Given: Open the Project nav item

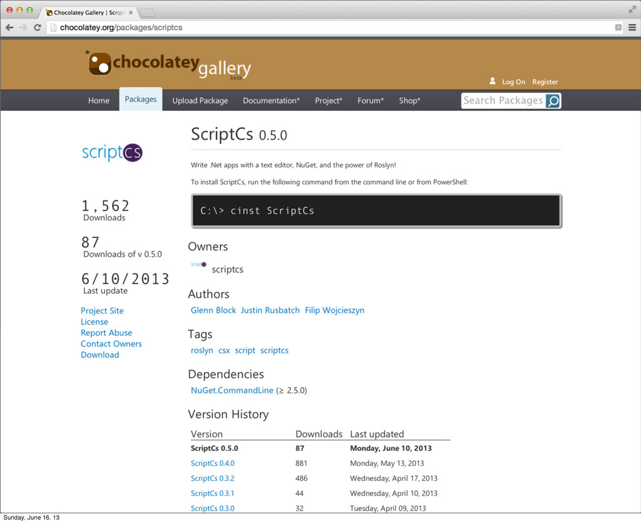Looking at the screenshot, I should click(x=328, y=101).
